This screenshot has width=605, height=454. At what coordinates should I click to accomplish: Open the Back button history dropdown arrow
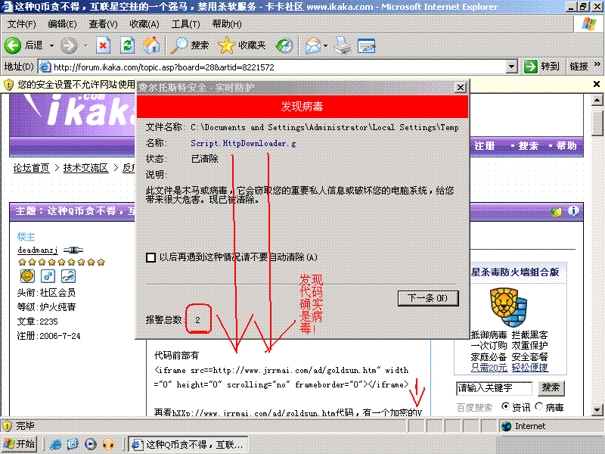pos(51,45)
